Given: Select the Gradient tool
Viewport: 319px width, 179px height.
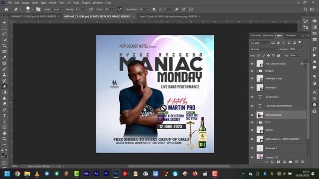Looking at the screenshot, I should (4, 92).
